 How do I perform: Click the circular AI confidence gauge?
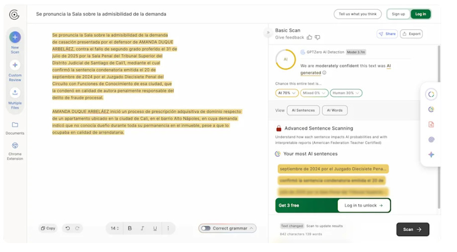pos(285,59)
